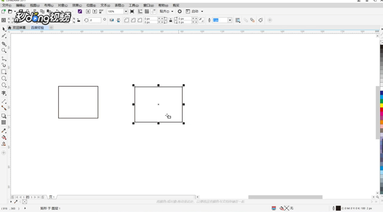The width and height of the screenshot is (383, 212).
Task: Open the outline width dropdown
Action: (230, 20)
